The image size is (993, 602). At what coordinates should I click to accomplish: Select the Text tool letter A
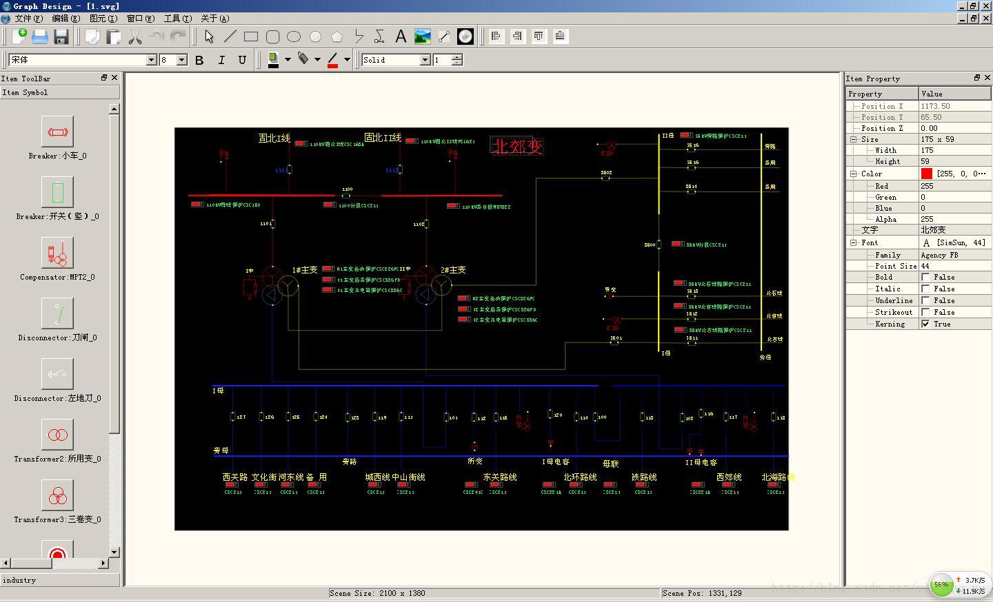(401, 37)
